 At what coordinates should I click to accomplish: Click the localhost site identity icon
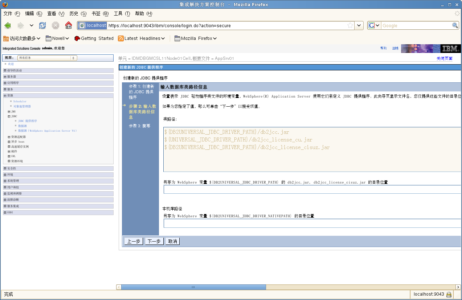click(82, 25)
